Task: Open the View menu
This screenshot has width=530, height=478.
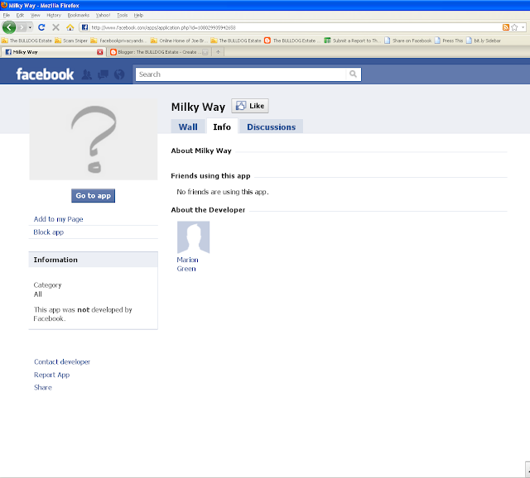Action: tap(35, 15)
